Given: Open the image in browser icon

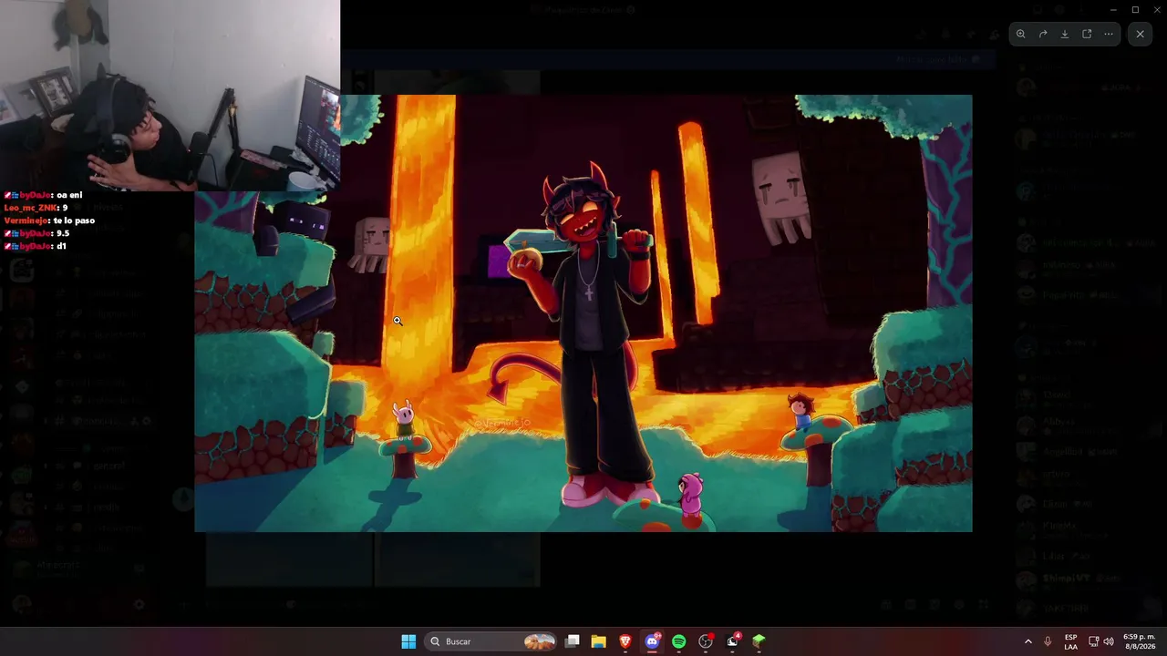Looking at the screenshot, I should point(1087,34).
